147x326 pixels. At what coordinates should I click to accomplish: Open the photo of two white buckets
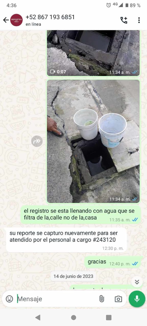coord(93,141)
